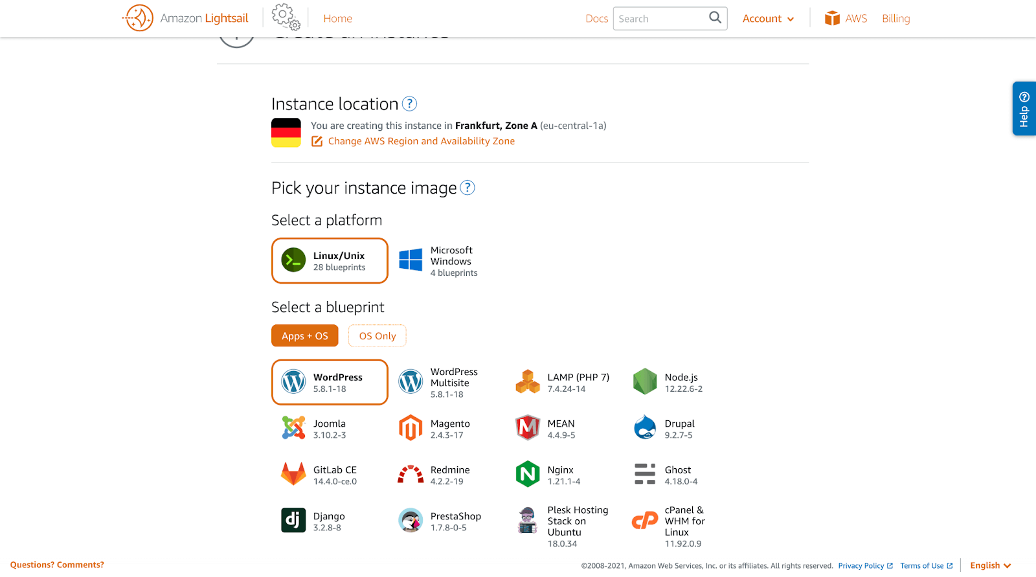Open the English language selector
The height and width of the screenshot is (577, 1036).
point(990,565)
